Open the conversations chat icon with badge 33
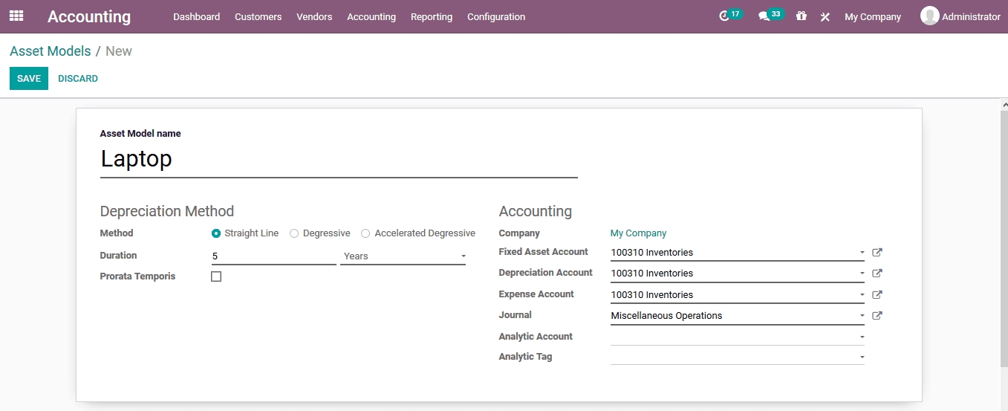Viewport: 1008px width, 411px height. [x=764, y=16]
